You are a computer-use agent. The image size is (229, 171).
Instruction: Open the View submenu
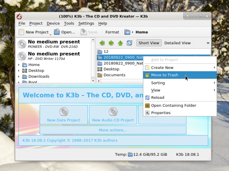[180, 90]
